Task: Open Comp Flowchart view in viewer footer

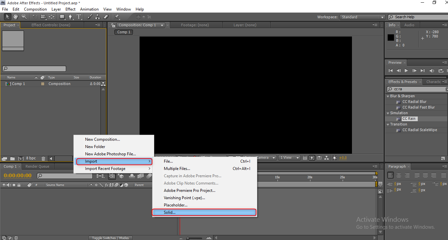Action: coord(327,158)
